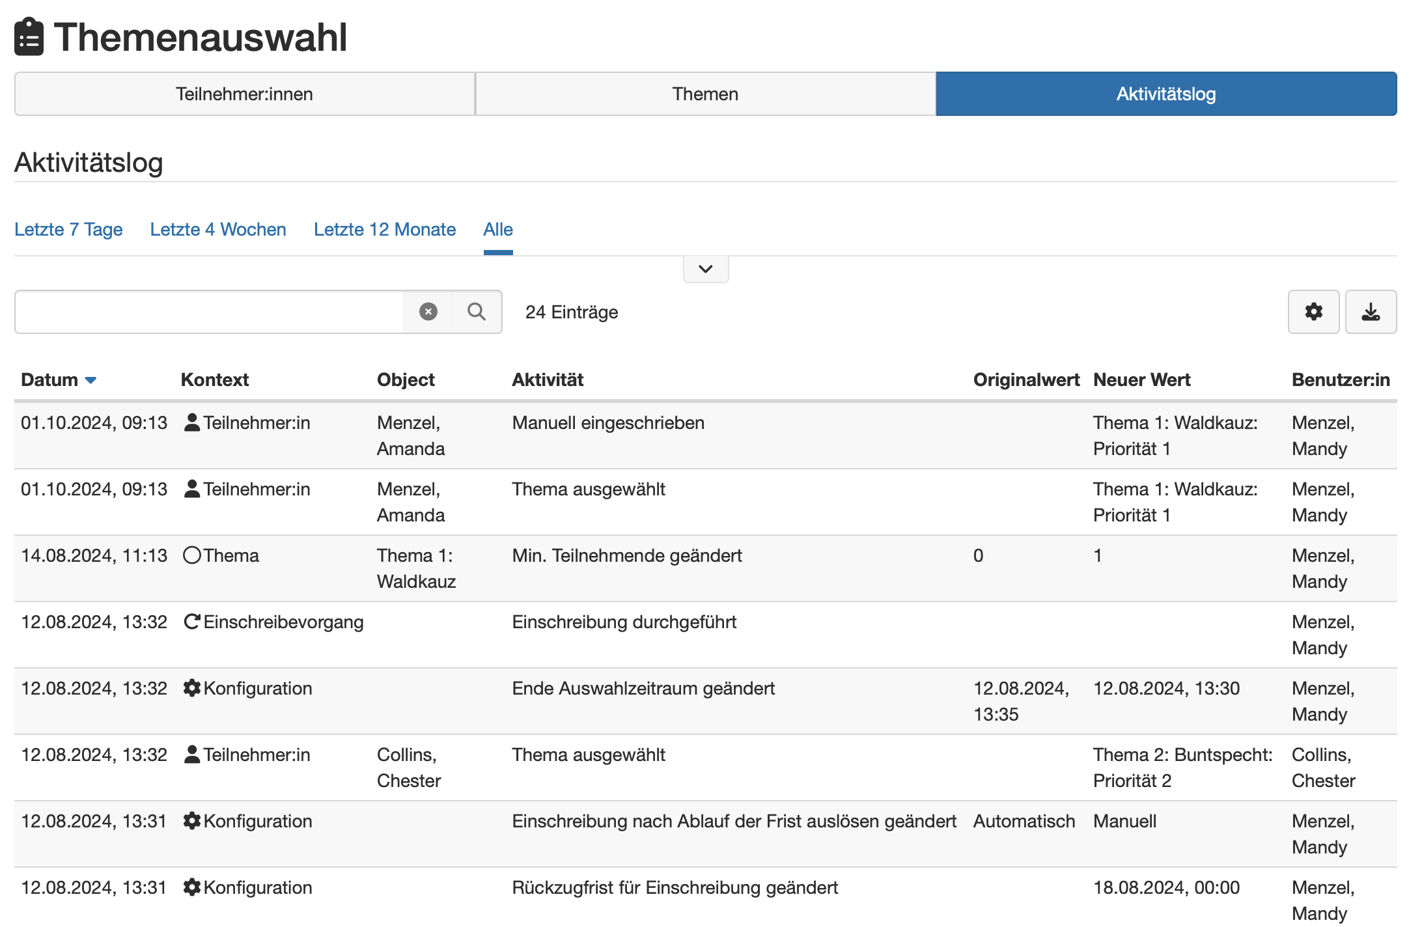Screen dimensions: 1409x927
Task: Sort the table by Kontext column
Action: [x=215, y=380]
